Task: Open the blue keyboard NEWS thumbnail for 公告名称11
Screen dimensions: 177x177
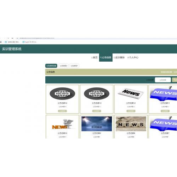Action: click(x=164, y=93)
